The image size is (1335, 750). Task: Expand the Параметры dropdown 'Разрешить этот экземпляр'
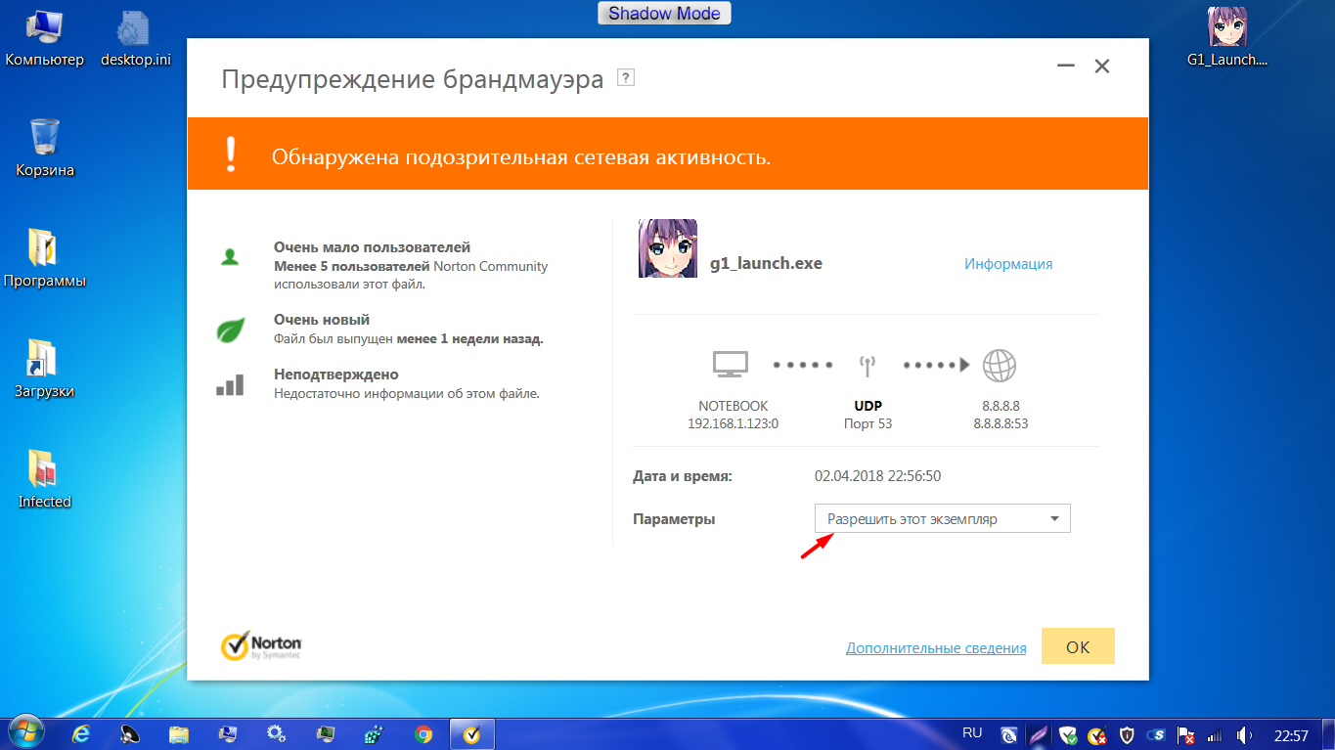click(x=943, y=518)
